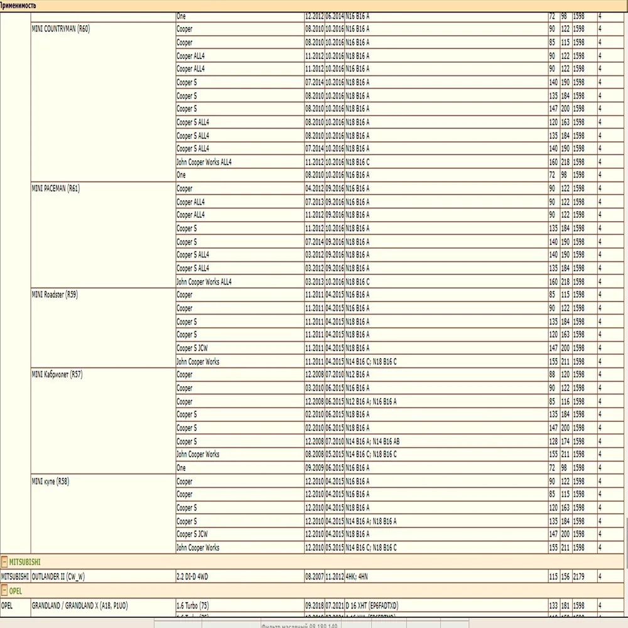Screen dimensions: 628x628
Task: Select the Cooper S JCW row under Roadster
Action: click(x=192, y=348)
